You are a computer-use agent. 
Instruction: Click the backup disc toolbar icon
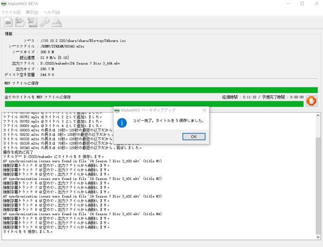pyautogui.click(x=32, y=22)
